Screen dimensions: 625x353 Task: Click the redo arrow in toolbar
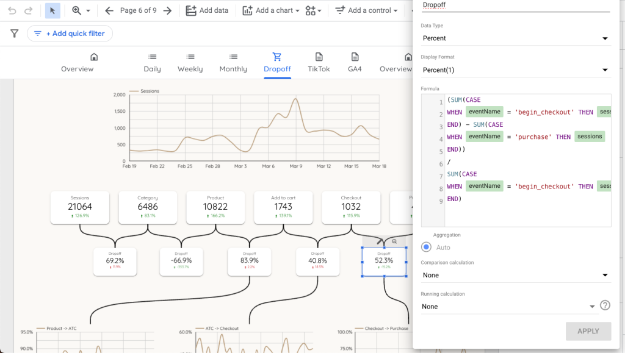[28, 10]
